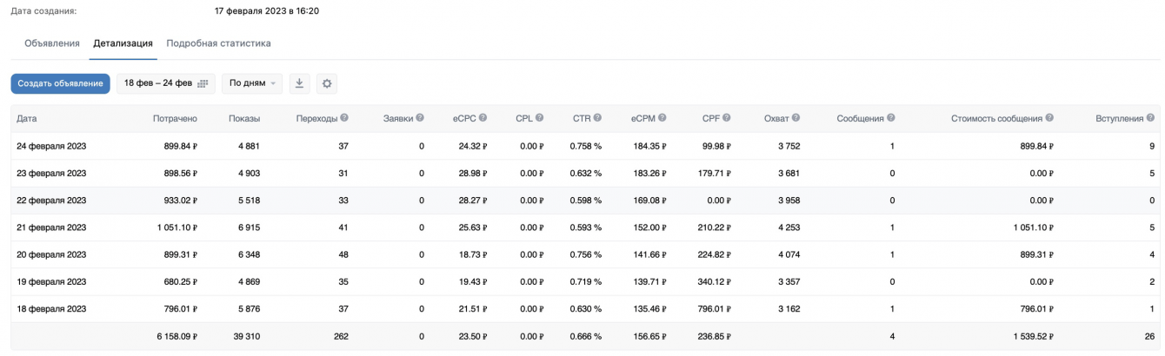The height and width of the screenshot is (356, 1165).
Task: Click the 24 февраля 2023 row
Action: coord(51,146)
